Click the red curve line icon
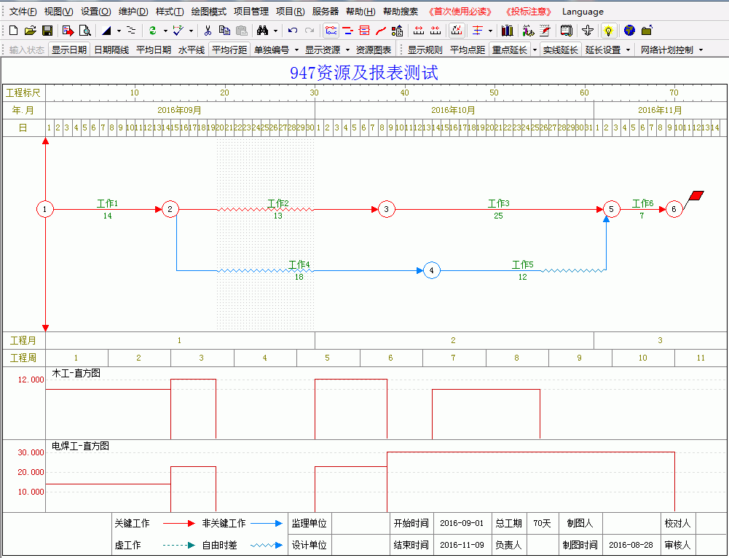The width and height of the screenshot is (729, 558). point(381,31)
